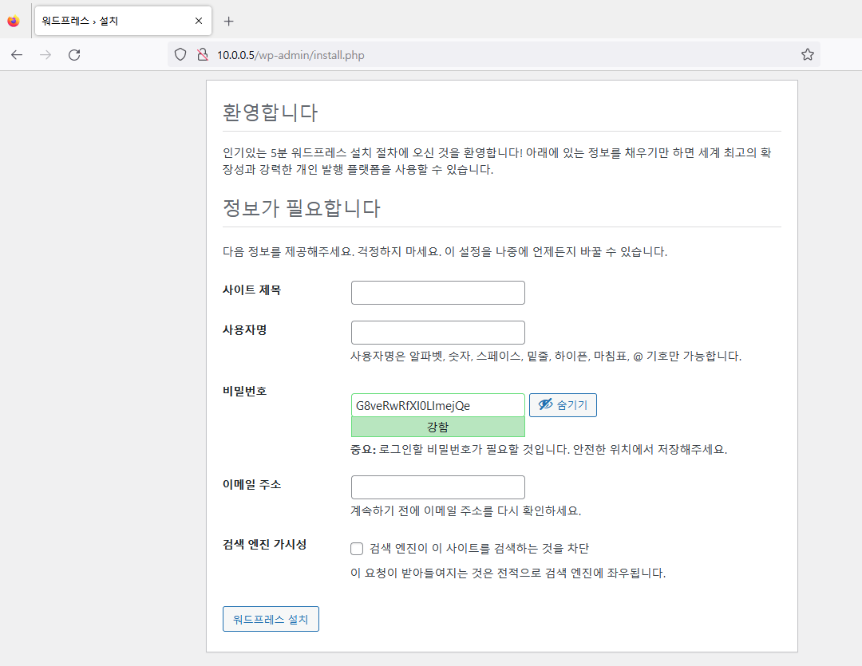
Task: Click the 검색 엔진 가시성 label
Action: pyautogui.click(x=264, y=545)
